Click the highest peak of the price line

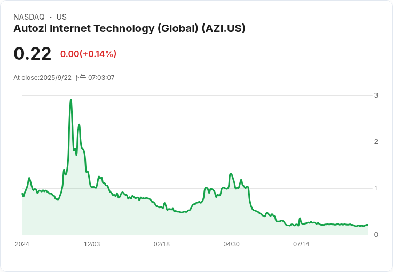71,100
